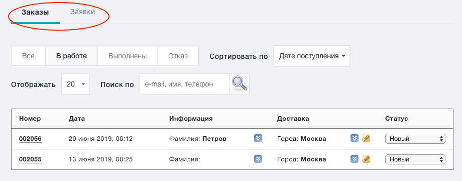Click the magnifying glass search icon
The height and width of the screenshot is (181, 462).
pos(240,84)
